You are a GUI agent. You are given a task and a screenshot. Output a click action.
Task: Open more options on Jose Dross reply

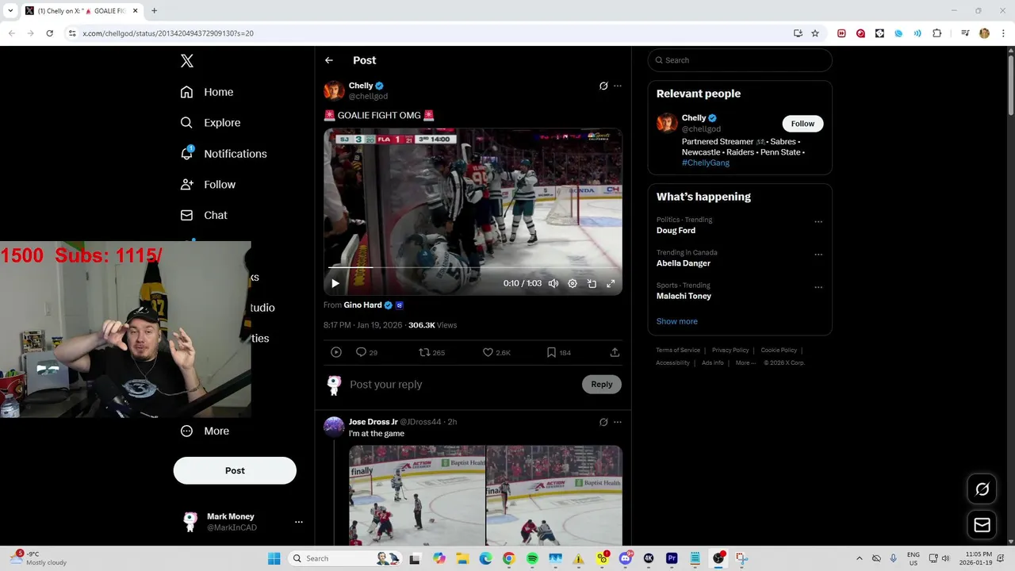click(x=618, y=422)
